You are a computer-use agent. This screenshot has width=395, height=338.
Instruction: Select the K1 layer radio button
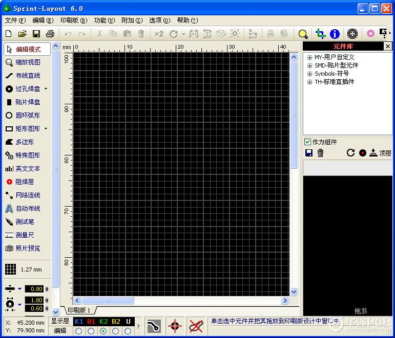click(x=78, y=331)
